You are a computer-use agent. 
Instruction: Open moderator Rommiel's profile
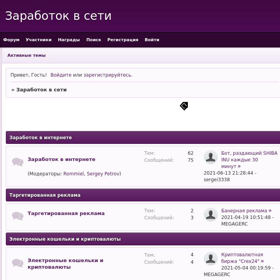73,173
